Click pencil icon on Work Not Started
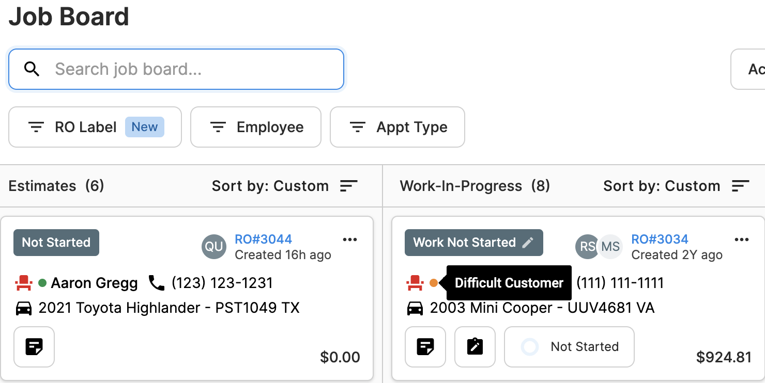Viewport: 765px width, 383px height. pos(528,243)
